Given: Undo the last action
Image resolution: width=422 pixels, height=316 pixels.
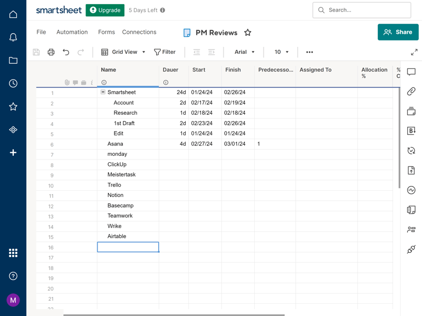Looking at the screenshot, I should (66, 52).
